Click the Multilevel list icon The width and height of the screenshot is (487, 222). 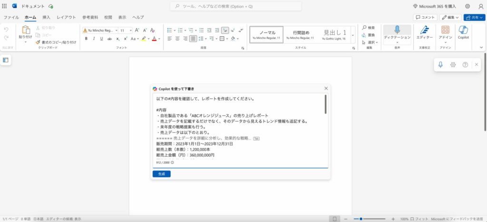[191, 30]
